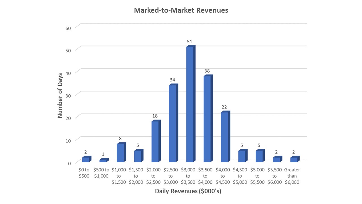Select the bar with value 38
Screen dimensions: 362x204
[207, 119]
